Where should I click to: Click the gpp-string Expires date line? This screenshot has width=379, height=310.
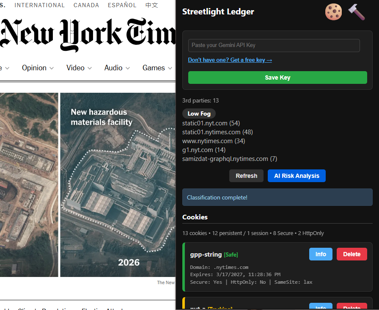tap(235, 274)
